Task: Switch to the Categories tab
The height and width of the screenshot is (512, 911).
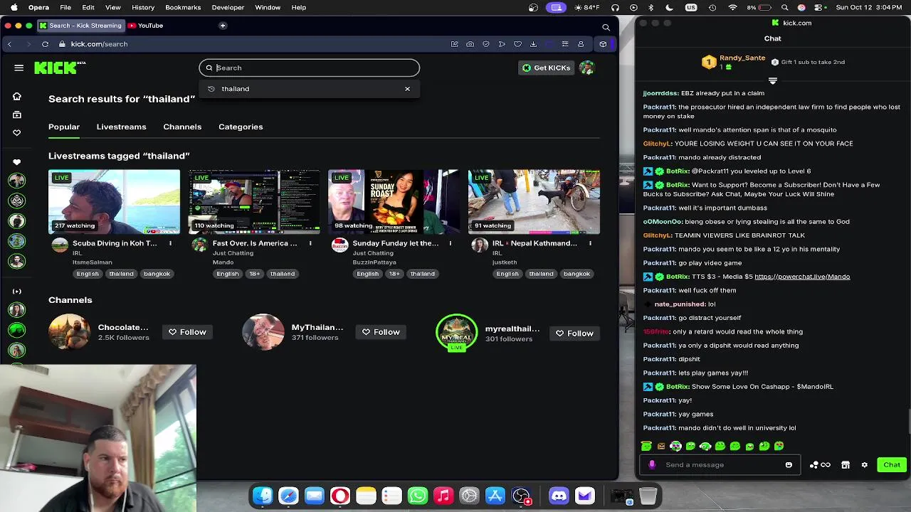Action: (x=241, y=127)
